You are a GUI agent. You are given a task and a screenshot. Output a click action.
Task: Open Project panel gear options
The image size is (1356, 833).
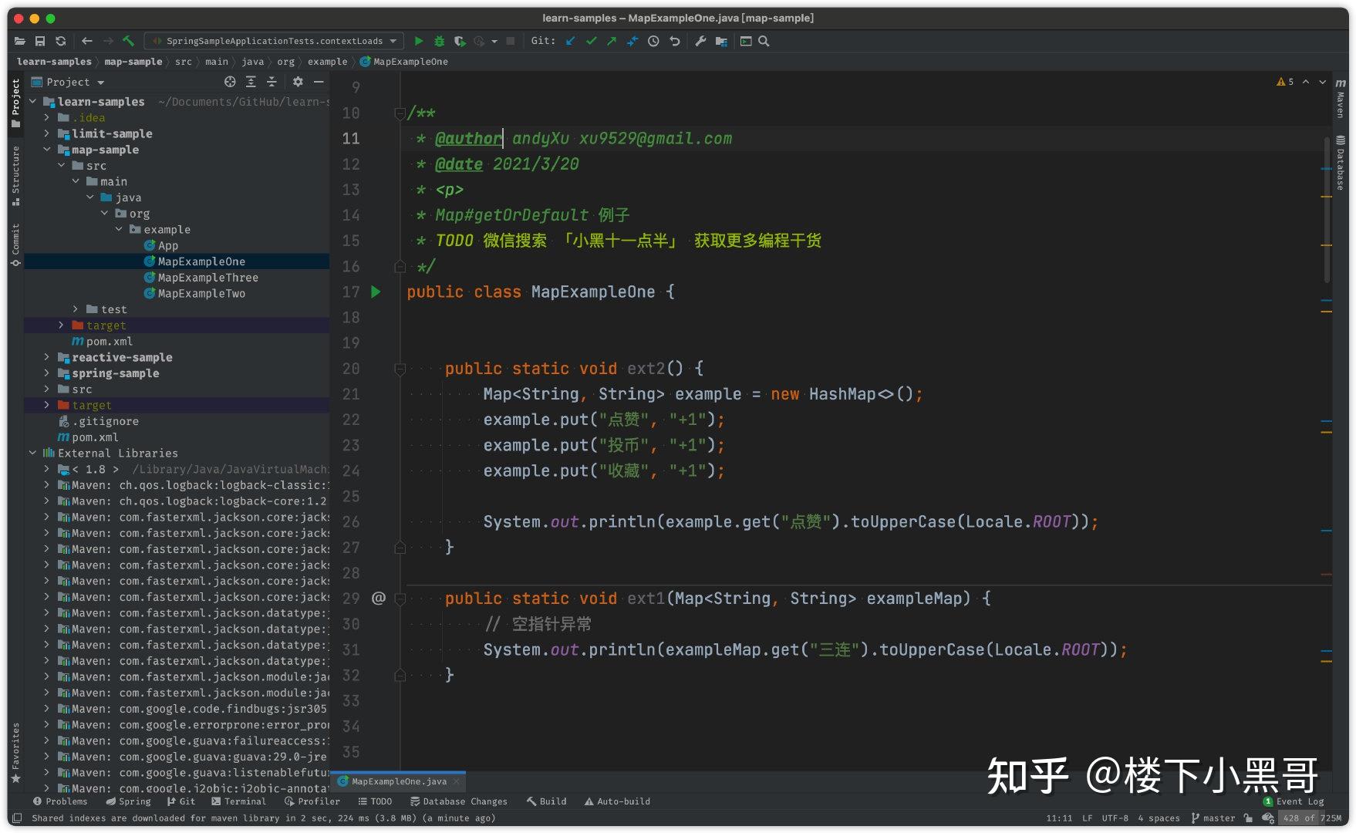coord(298,82)
